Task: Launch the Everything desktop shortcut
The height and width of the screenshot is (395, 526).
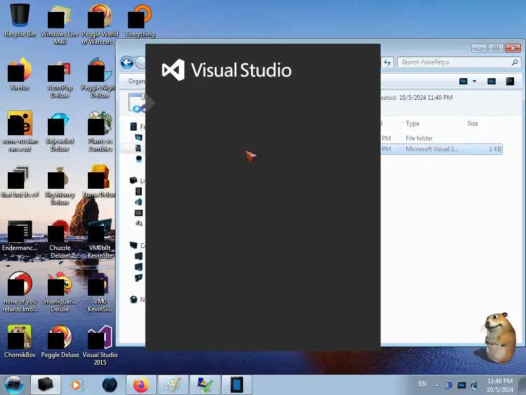Action: (x=140, y=20)
